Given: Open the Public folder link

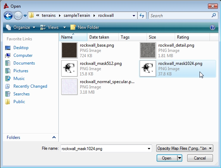Looking at the screenshot, I should tap(19, 102).
